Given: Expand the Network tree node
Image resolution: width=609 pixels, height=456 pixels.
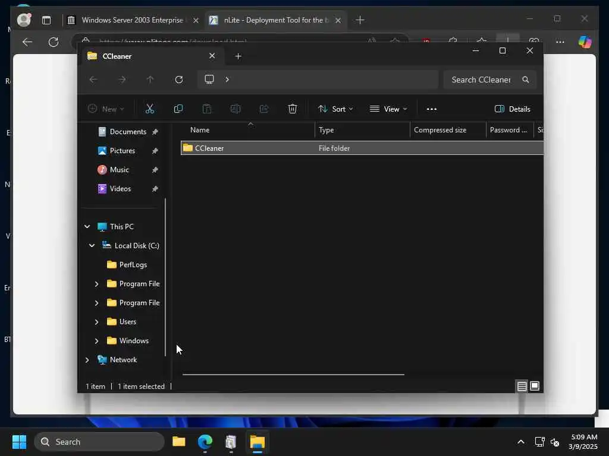Looking at the screenshot, I should click(87, 360).
